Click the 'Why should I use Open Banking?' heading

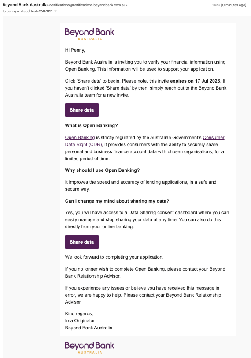[x=102, y=170]
